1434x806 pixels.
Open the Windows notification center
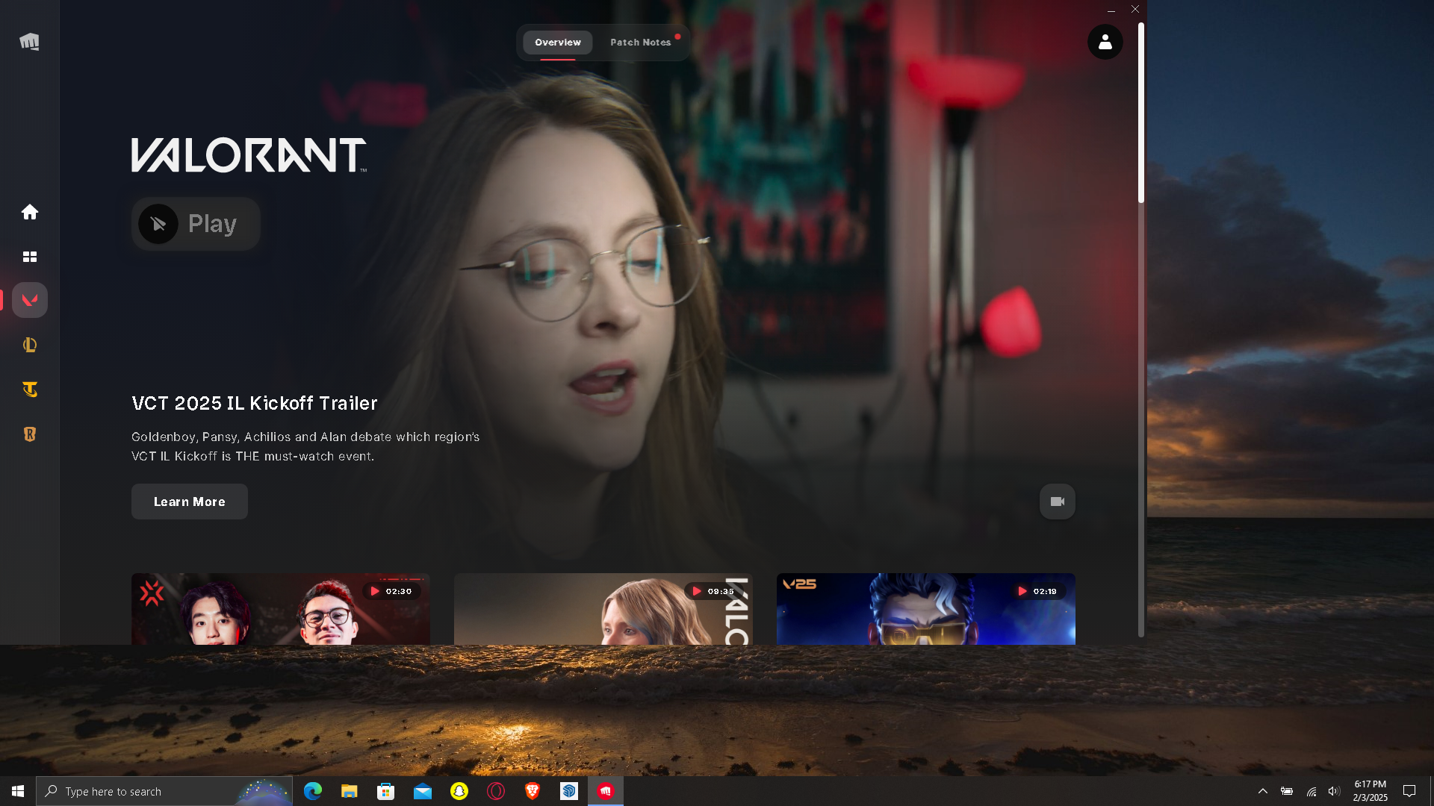(1409, 791)
